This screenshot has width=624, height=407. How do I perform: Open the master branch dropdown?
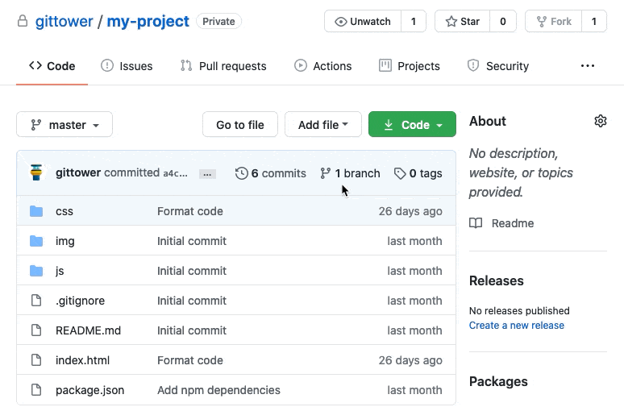[64, 125]
